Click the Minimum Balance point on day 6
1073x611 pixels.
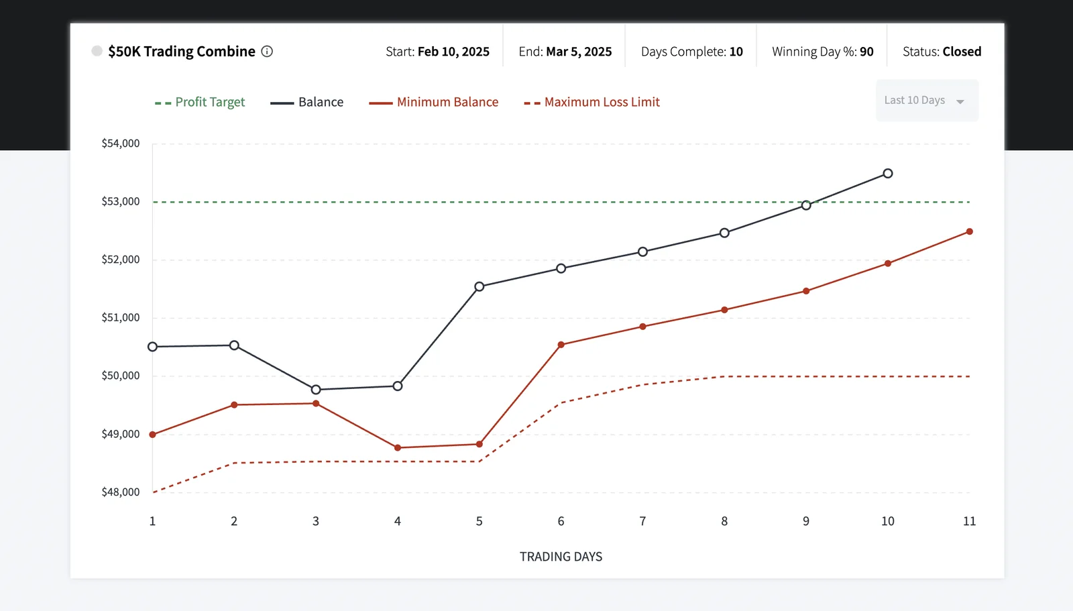coord(561,345)
